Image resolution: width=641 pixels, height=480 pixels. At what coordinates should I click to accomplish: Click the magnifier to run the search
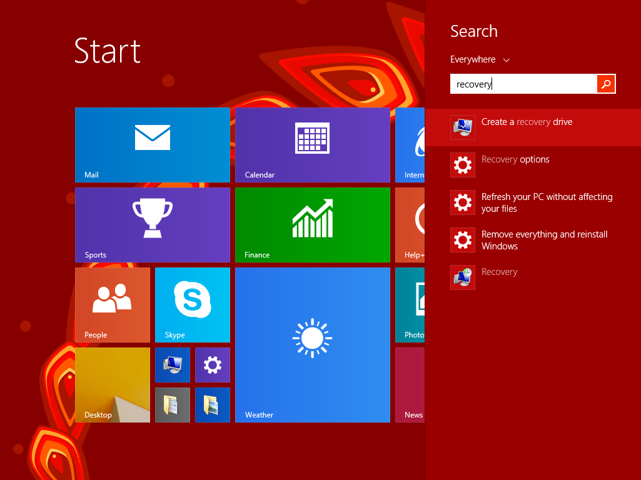pos(605,83)
